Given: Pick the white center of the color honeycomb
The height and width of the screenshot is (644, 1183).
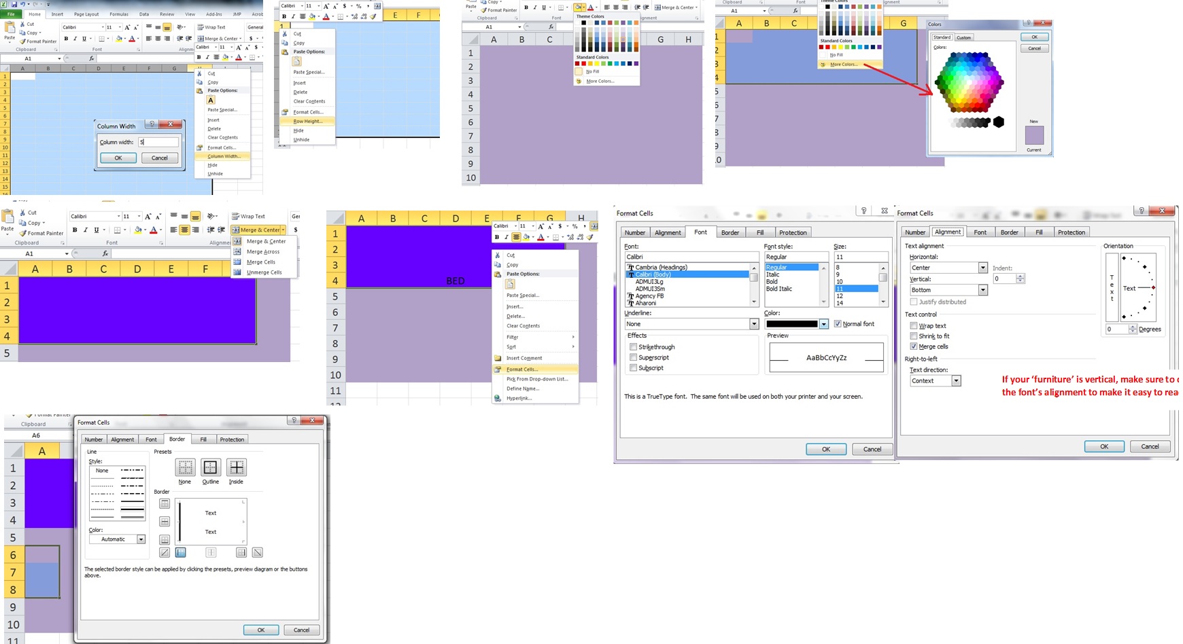Looking at the screenshot, I should point(970,82).
